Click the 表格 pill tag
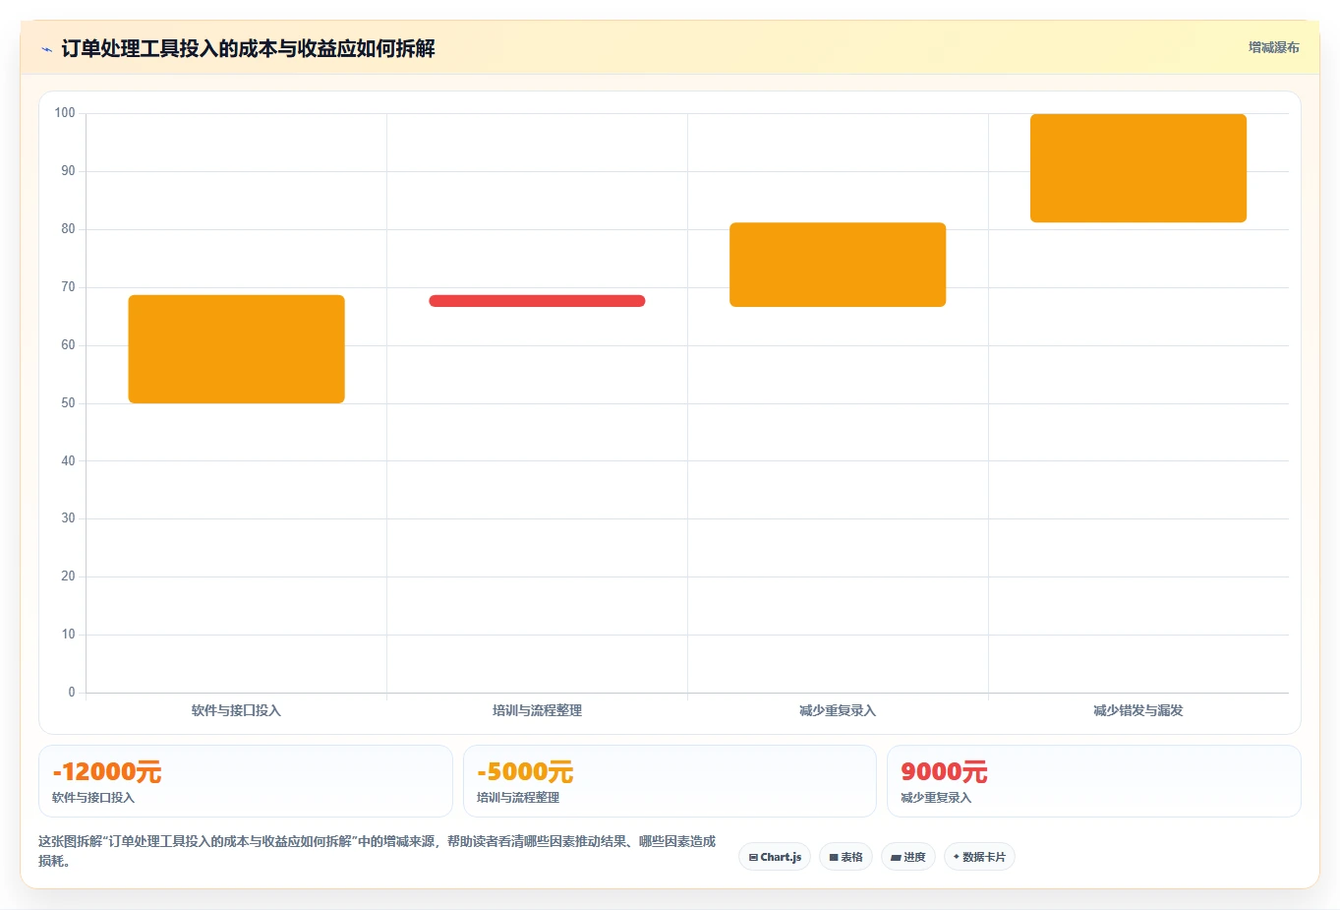This screenshot has width=1340, height=910. 845,857
